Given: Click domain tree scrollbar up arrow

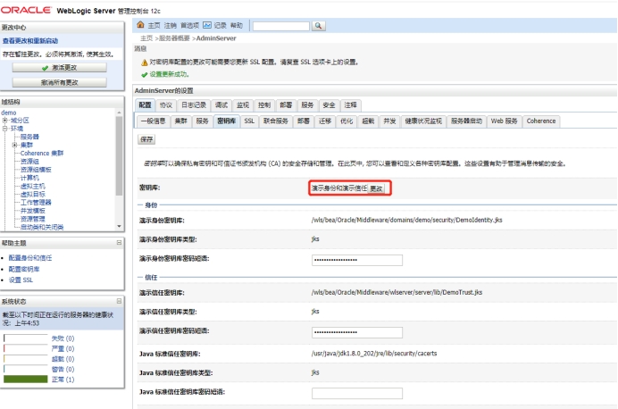Looking at the screenshot, I should pyautogui.click(x=119, y=113).
